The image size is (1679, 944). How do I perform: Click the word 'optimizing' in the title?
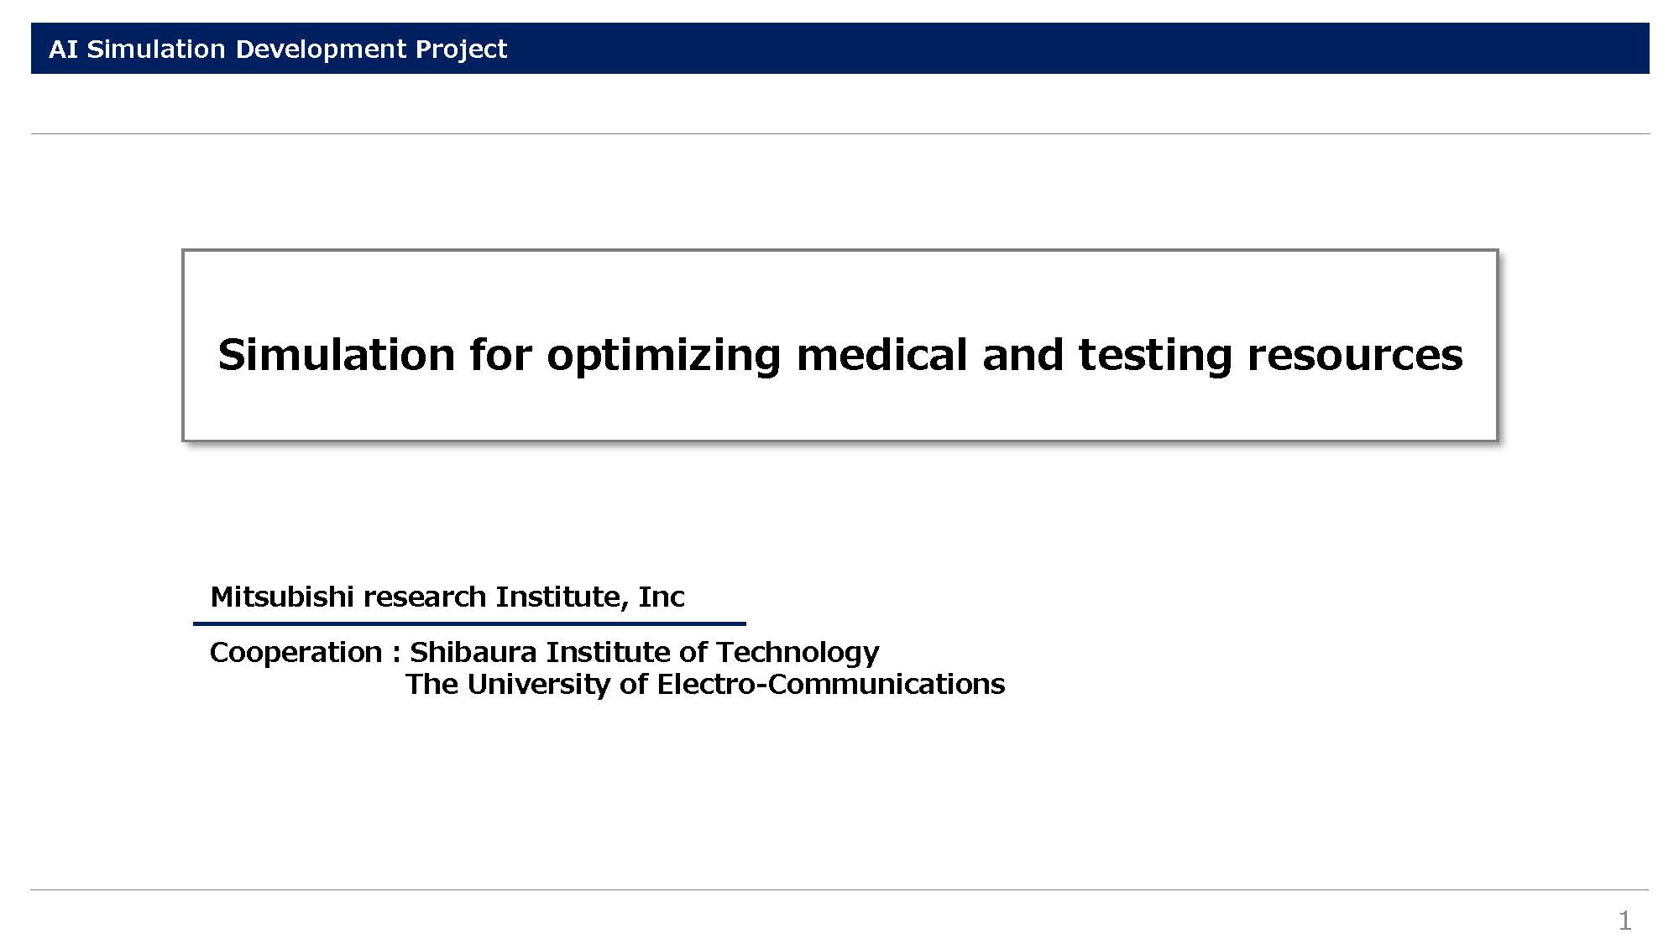pos(664,356)
